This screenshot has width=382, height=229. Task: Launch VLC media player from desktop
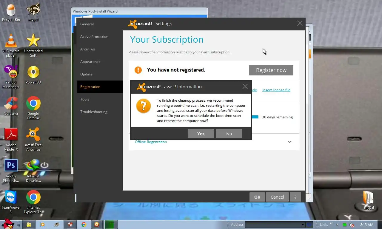tap(11, 46)
